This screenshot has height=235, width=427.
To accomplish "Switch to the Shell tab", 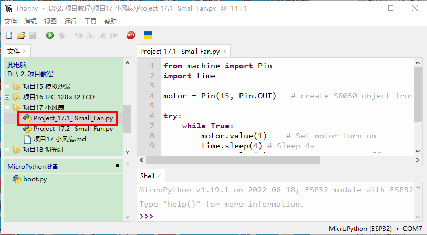I will coord(148,176).
